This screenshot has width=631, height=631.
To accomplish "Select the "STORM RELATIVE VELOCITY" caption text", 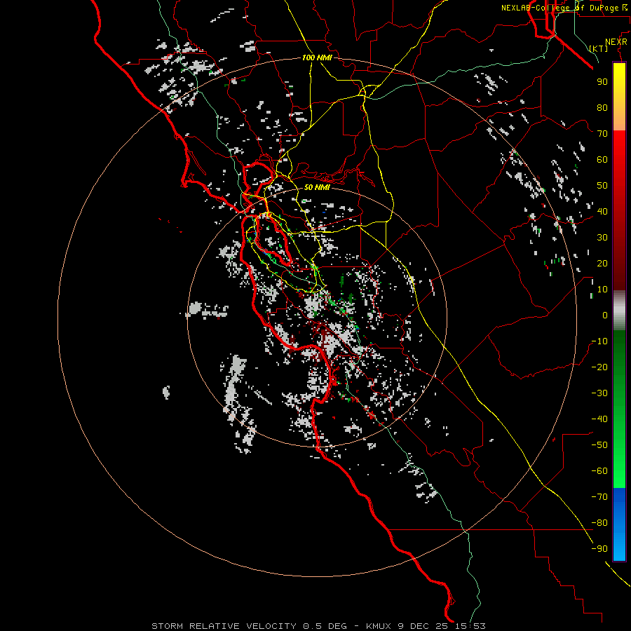I will click(224, 626).
